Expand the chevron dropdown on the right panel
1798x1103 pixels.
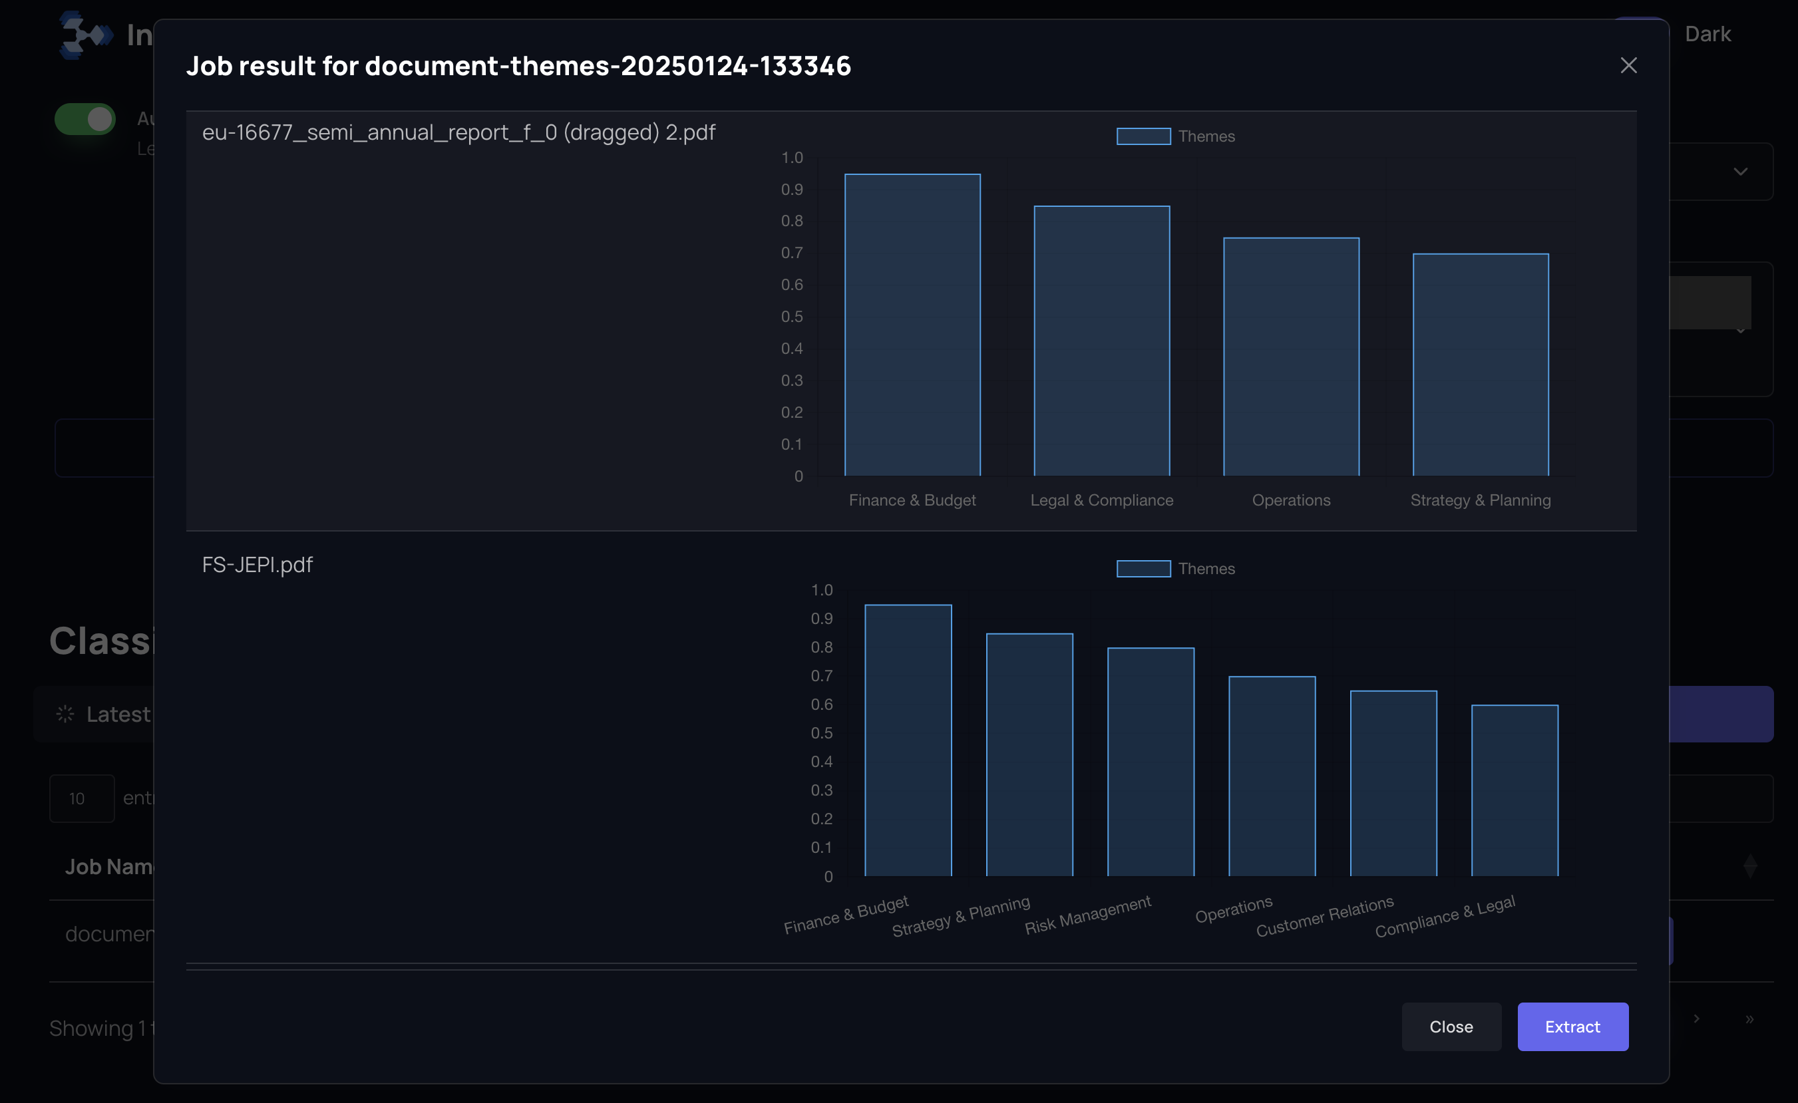pyautogui.click(x=1741, y=172)
